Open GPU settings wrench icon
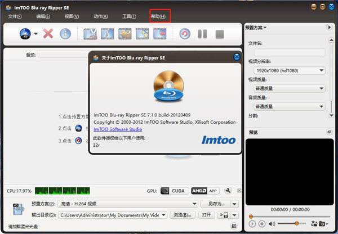Viewport: 338px width, 234px height. click(228, 191)
